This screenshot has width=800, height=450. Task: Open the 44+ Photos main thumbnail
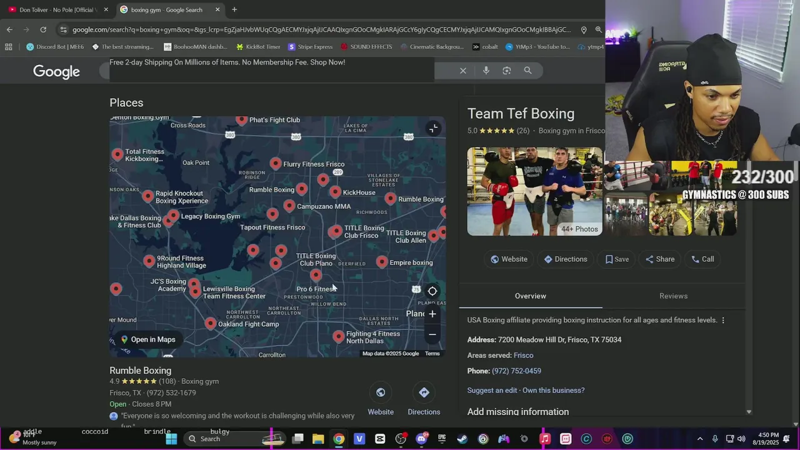click(535, 191)
